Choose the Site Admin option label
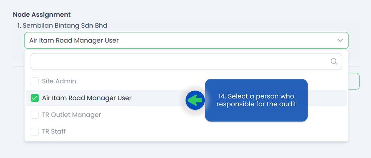The width and height of the screenshot is (371, 158). [59, 81]
